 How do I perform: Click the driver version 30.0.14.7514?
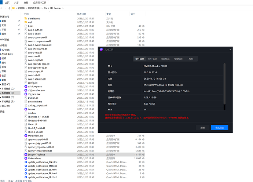[x=150, y=72]
